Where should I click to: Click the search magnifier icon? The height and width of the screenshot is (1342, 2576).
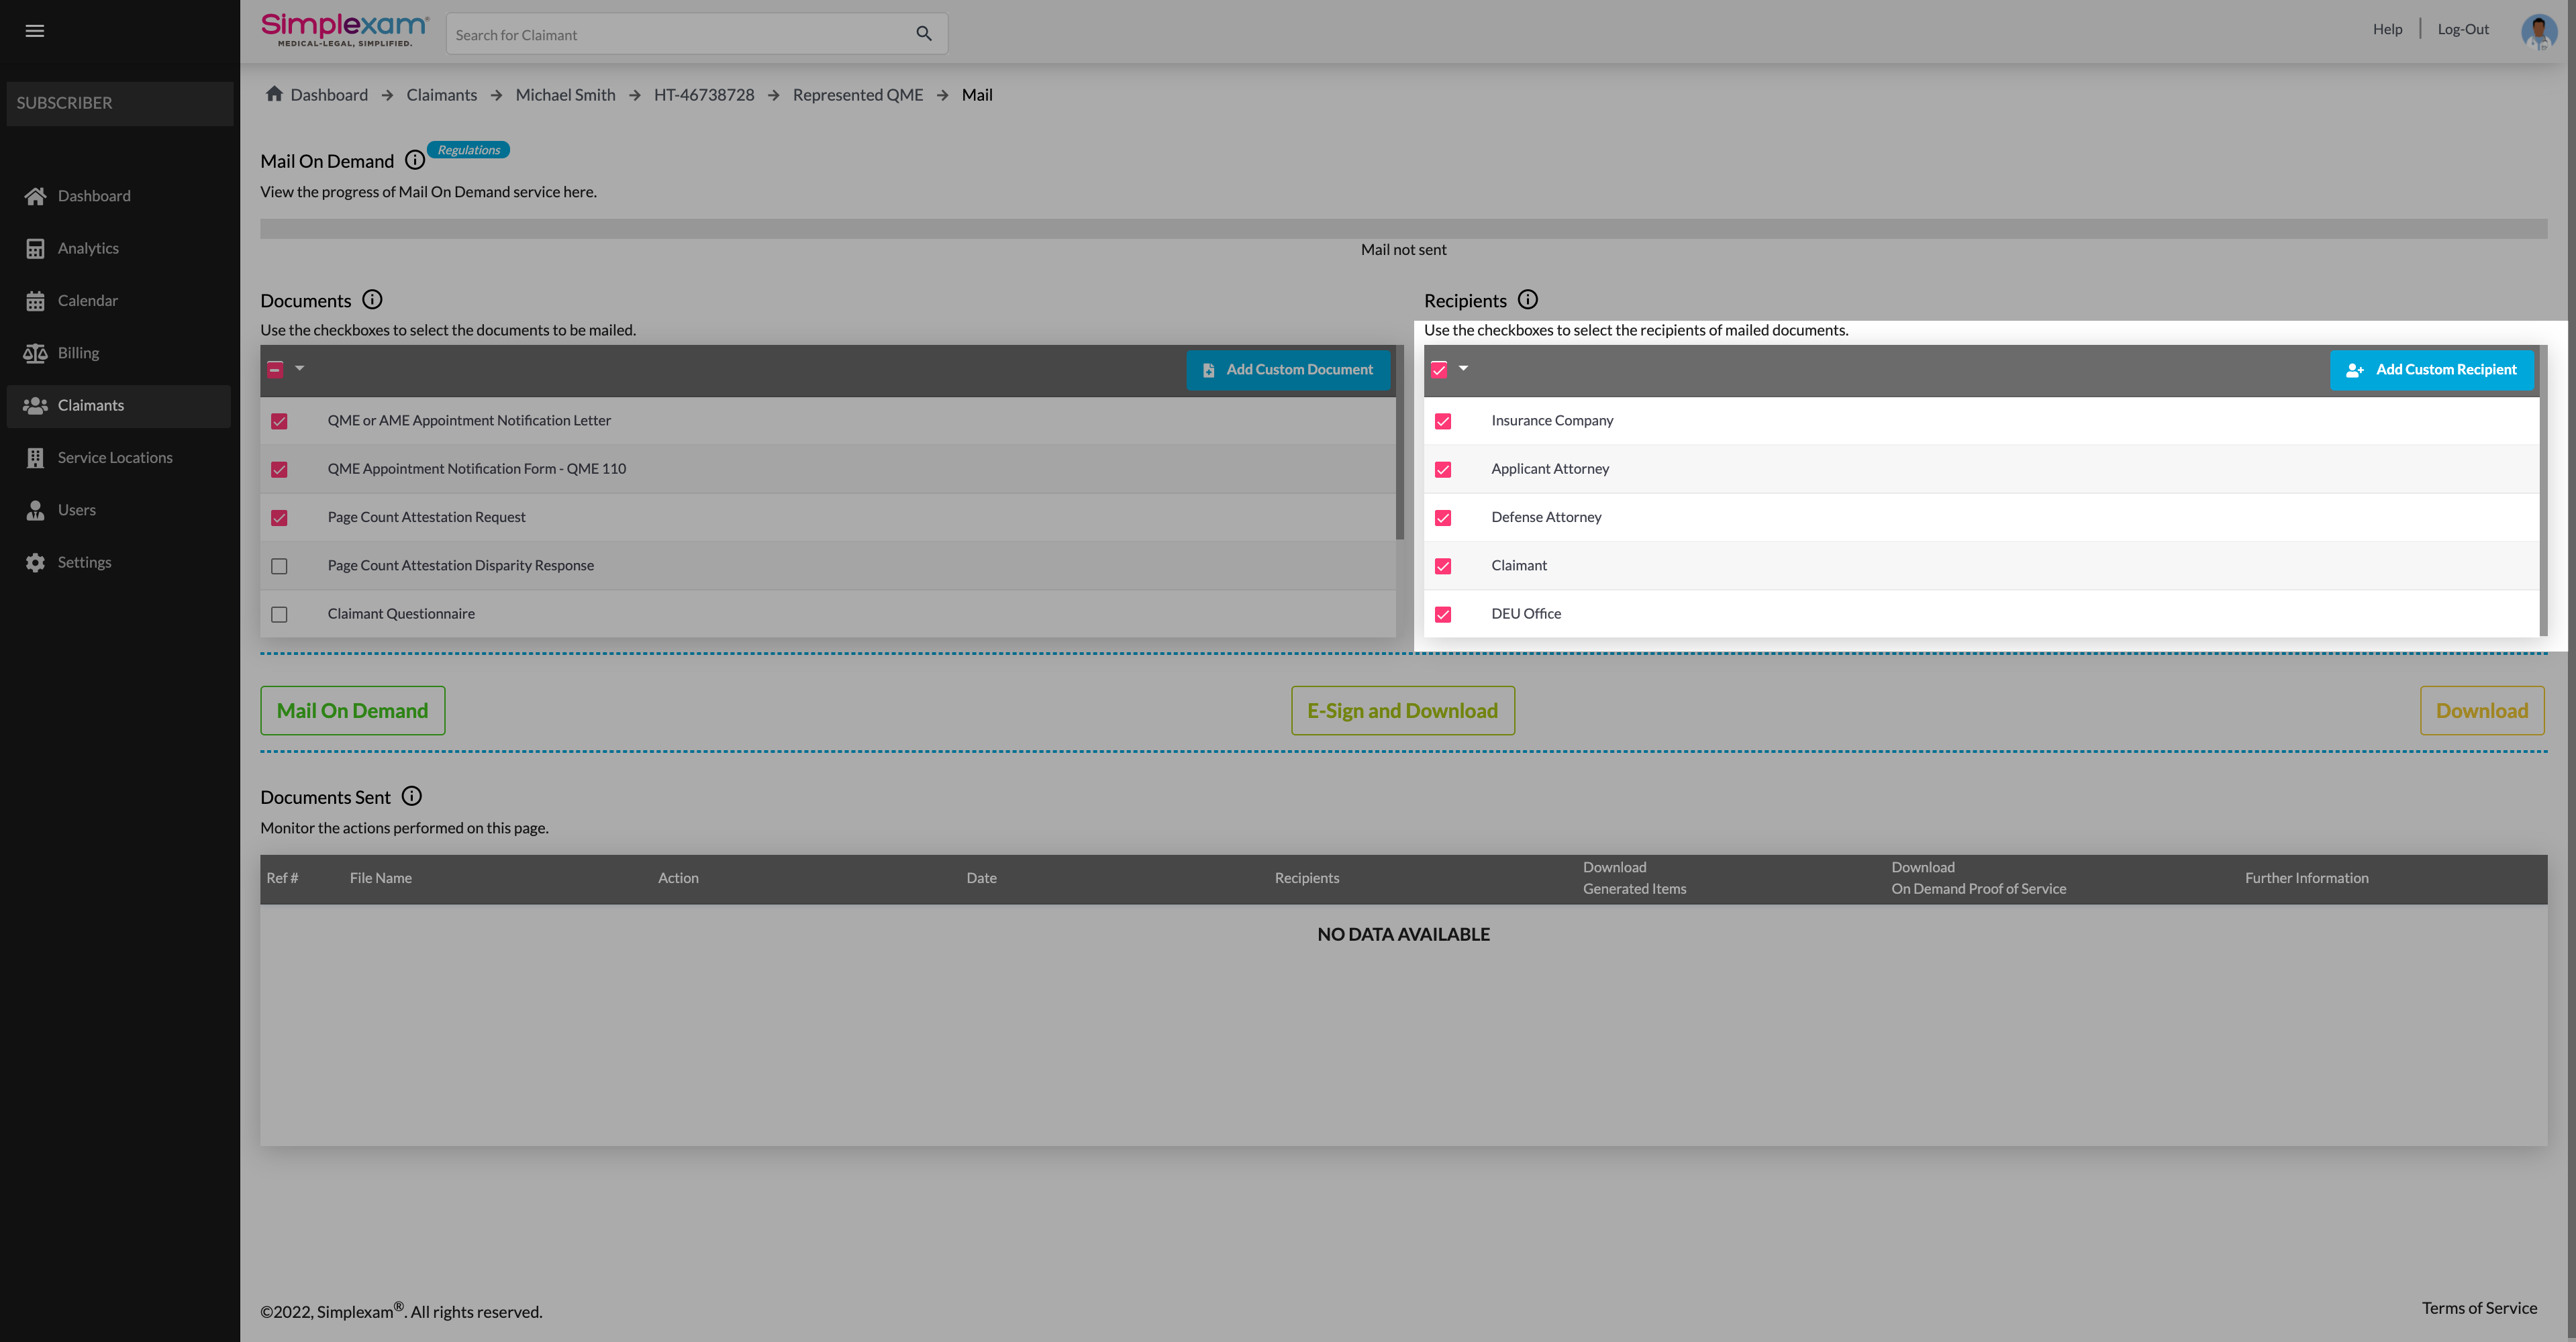(x=923, y=34)
